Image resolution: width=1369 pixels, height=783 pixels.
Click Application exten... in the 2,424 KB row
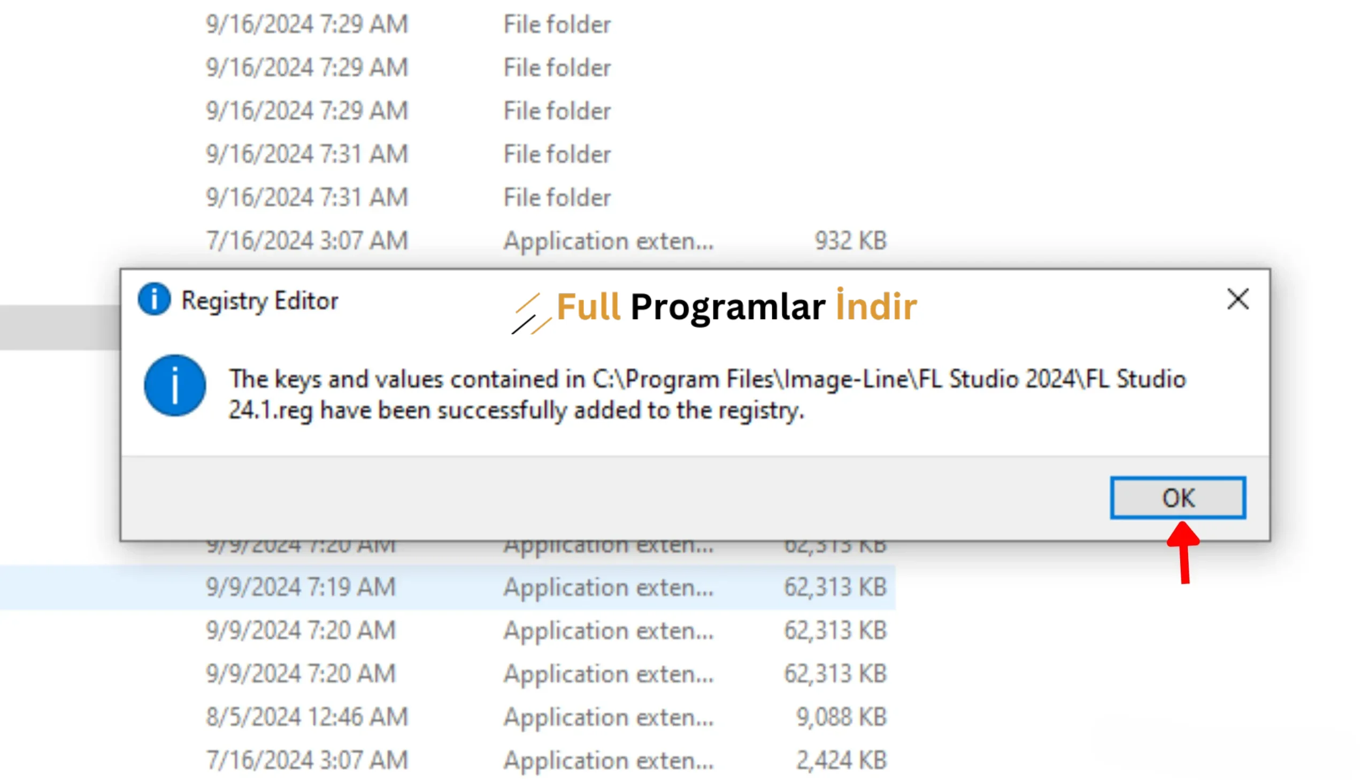click(x=609, y=761)
